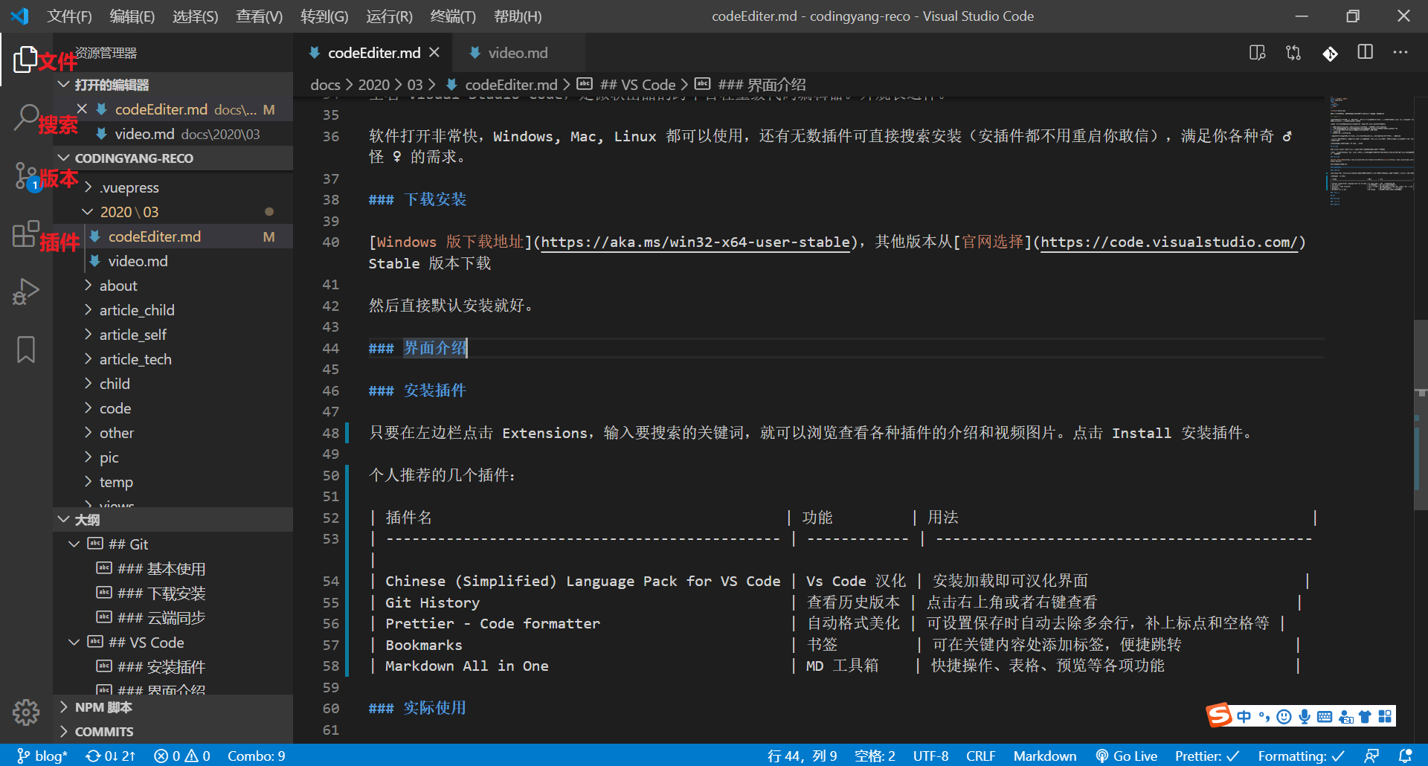1428x766 pixels.
Task: Open the Source Control view icon
Action: (x=25, y=176)
